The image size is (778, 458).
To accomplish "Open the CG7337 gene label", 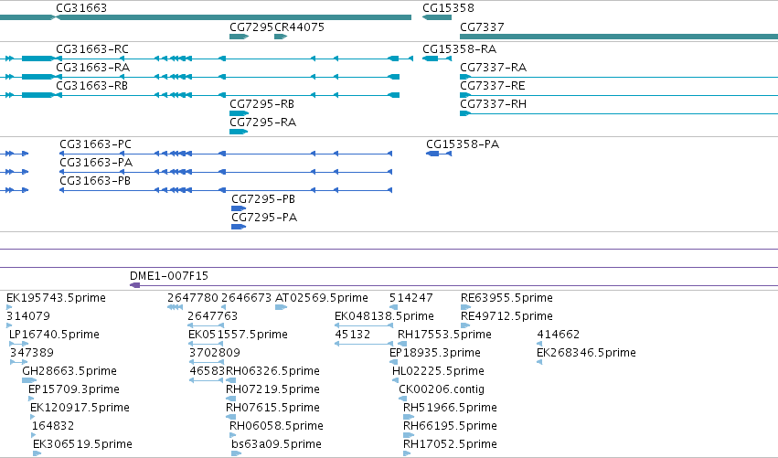I will 482,27.
